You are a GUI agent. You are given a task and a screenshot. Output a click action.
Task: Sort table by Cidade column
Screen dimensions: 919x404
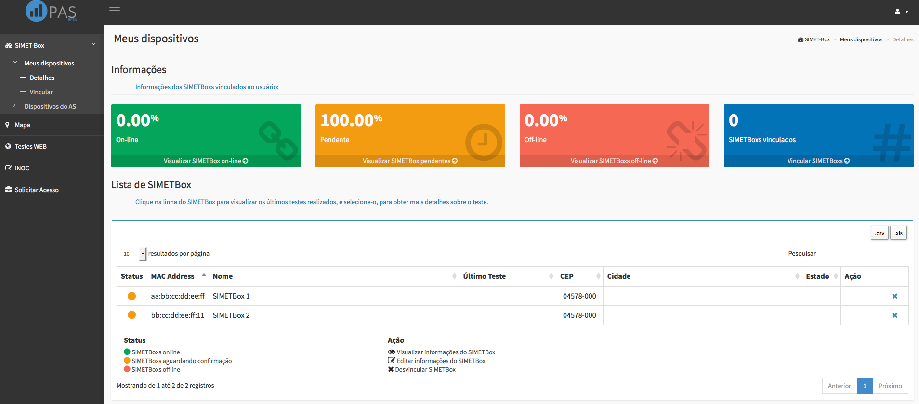(703, 276)
